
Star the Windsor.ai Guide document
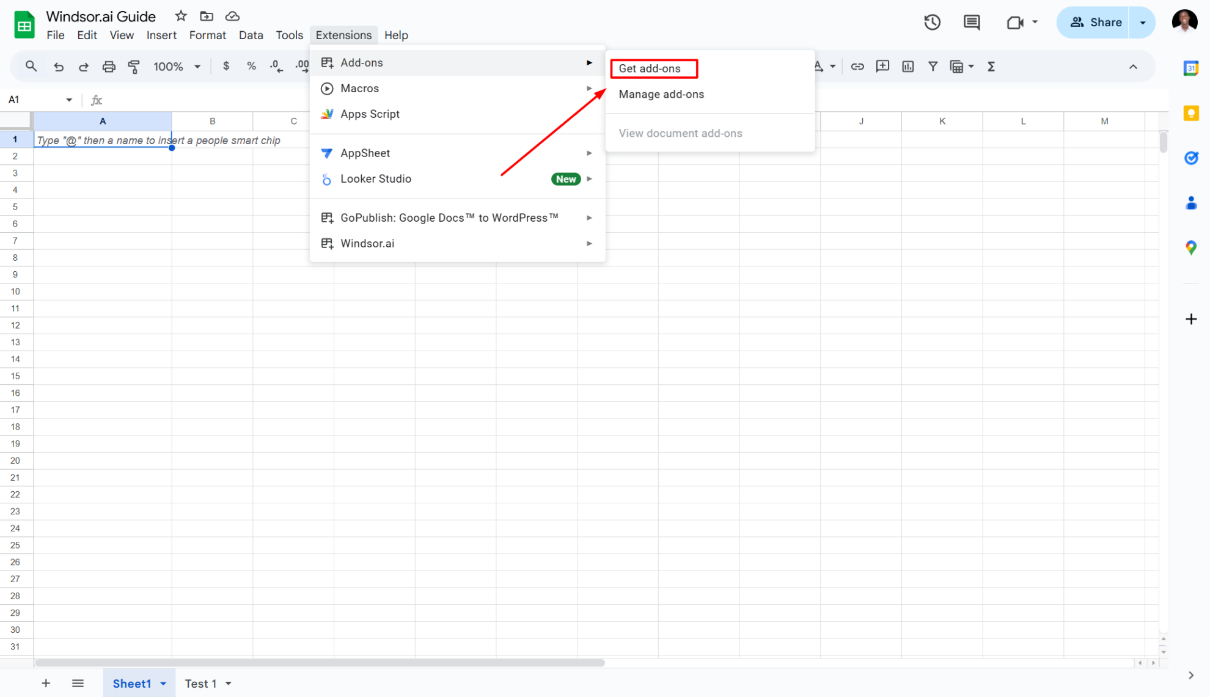[180, 16]
